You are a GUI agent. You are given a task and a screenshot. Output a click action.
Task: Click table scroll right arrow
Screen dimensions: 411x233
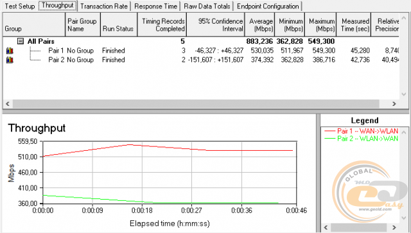(x=394, y=104)
